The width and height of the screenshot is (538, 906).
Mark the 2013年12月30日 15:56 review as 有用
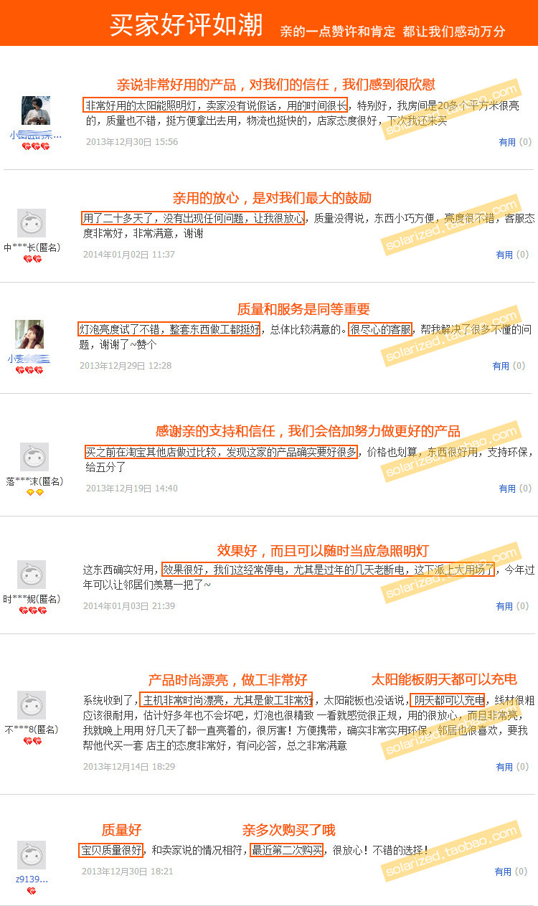(507, 142)
